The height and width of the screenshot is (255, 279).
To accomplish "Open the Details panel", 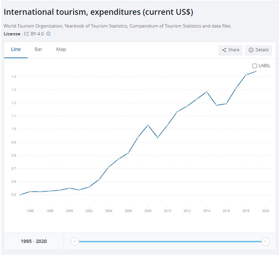I will [x=258, y=50].
